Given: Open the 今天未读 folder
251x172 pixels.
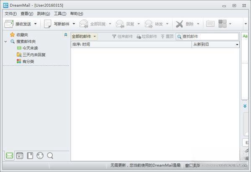Looking at the screenshot, I should click(x=27, y=48).
